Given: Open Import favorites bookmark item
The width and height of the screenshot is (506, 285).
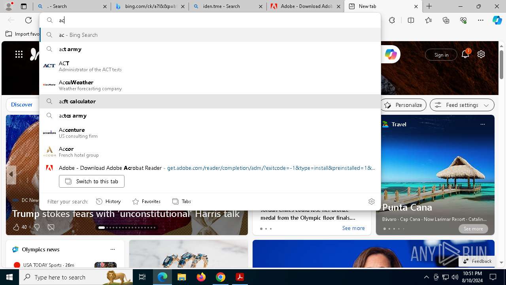Looking at the screenshot, I should [23, 34].
